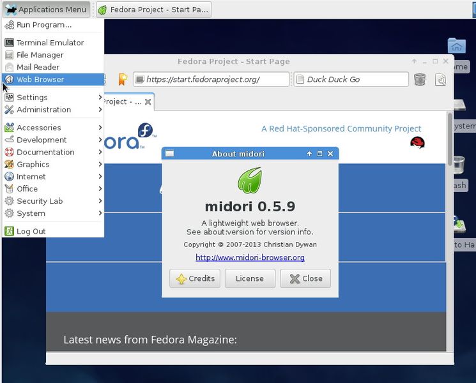Screen dimensions: 476x383
Task: Click the Midori leaf logo in About dialog
Action: (250, 180)
